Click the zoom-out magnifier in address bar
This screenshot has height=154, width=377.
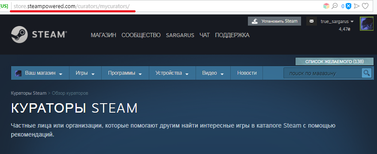pyautogui.click(x=335, y=6)
